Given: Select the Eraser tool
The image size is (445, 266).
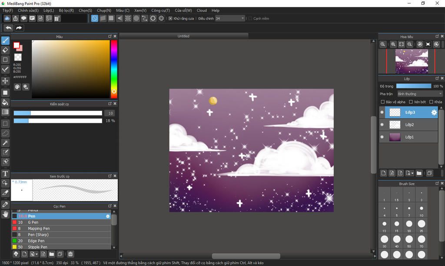Looking at the screenshot, I should 5,50.
